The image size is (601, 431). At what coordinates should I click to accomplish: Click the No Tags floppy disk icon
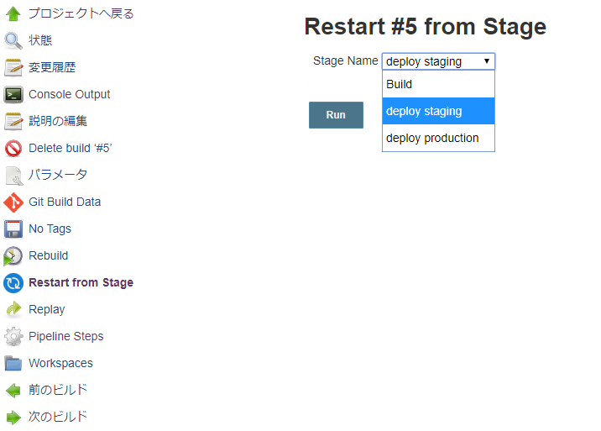(x=13, y=229)
